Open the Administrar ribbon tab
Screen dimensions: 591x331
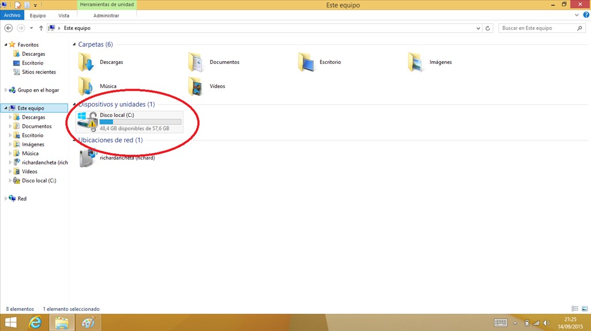(106, 16)
